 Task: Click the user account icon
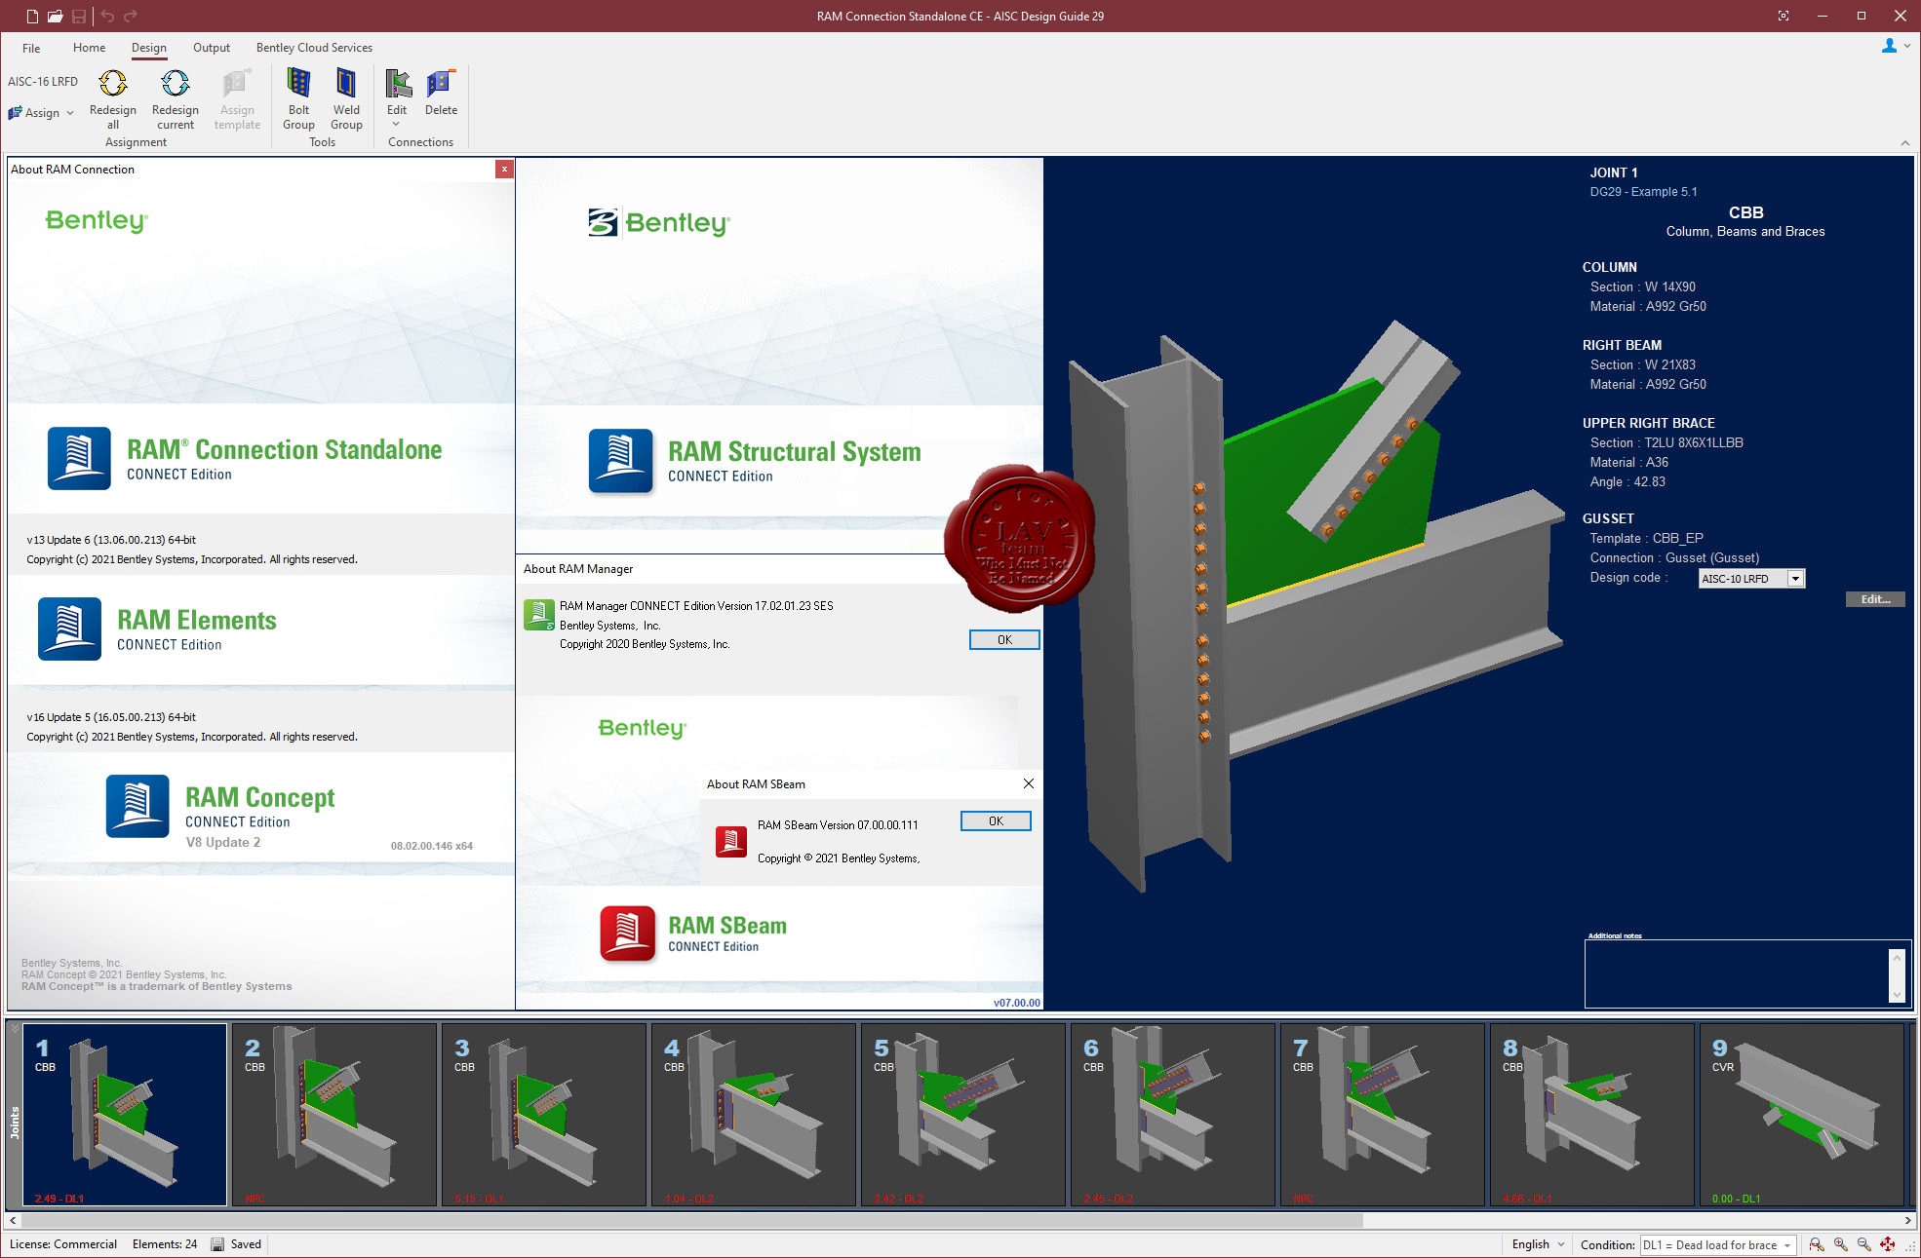pyautogui.click(x=1890, y=46)
